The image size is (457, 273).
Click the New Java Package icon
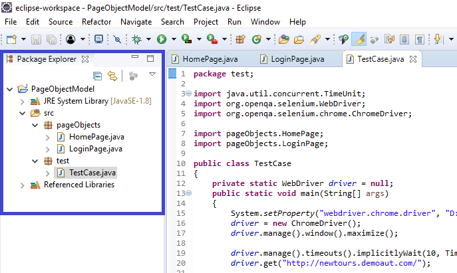coord(240,39)
